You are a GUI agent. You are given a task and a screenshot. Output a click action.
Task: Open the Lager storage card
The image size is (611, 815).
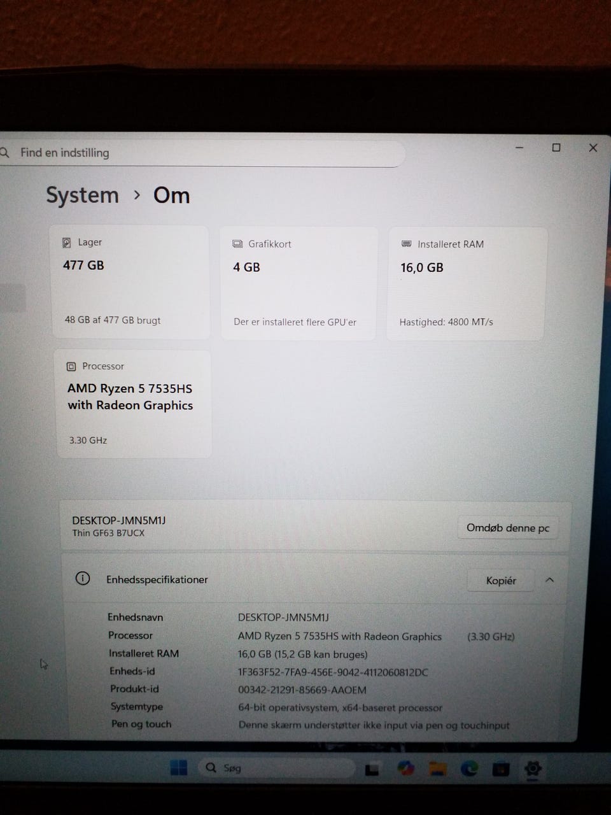[130, 282]
